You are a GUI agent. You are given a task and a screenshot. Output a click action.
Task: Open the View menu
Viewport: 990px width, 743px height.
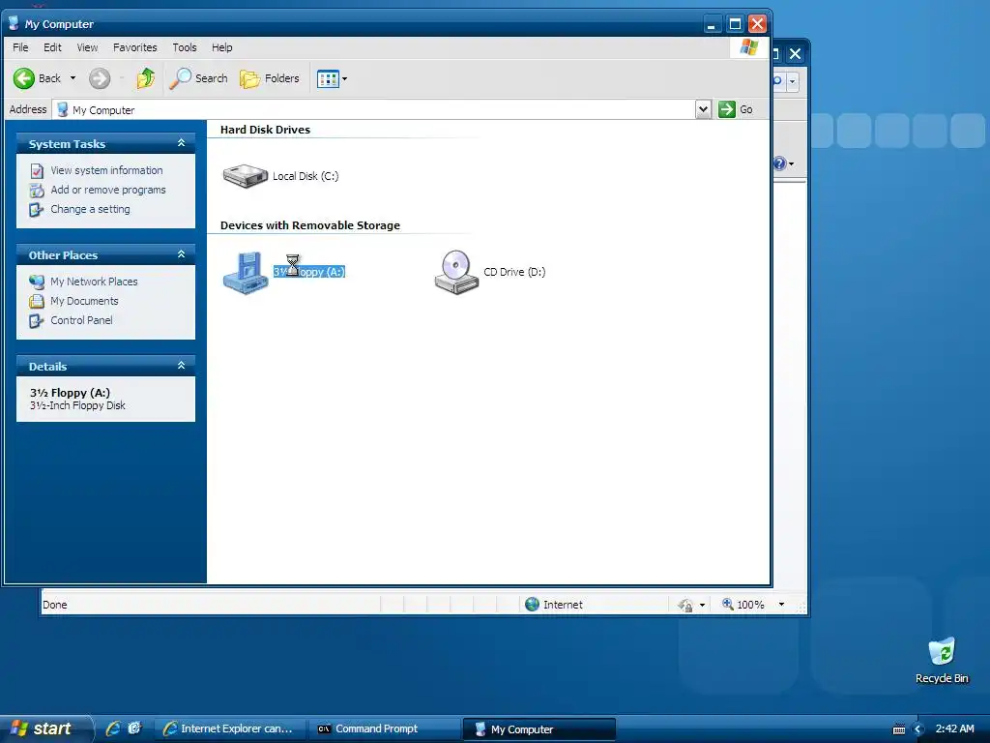click(87, 47)
